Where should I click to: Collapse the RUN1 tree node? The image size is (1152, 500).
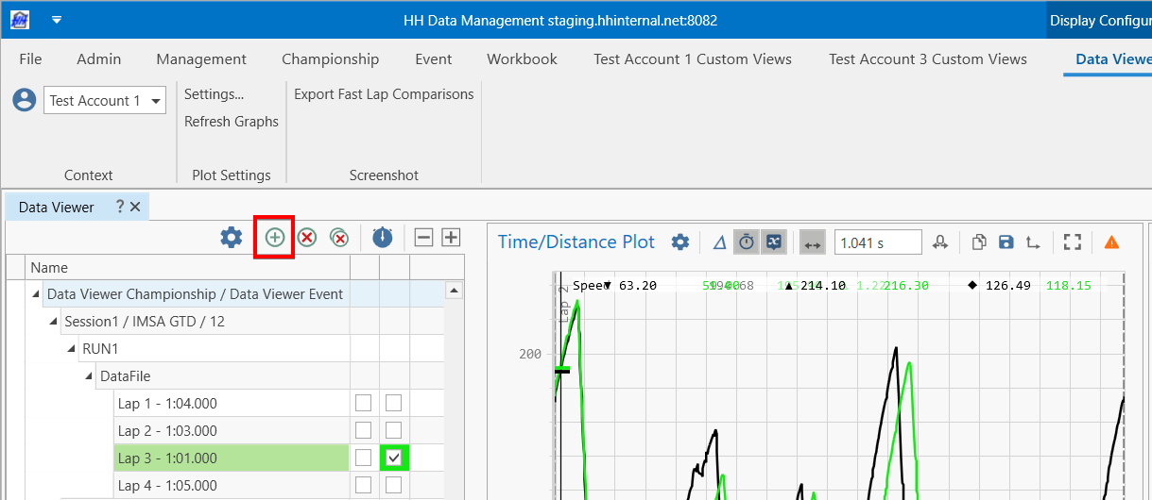coord(72,349)
